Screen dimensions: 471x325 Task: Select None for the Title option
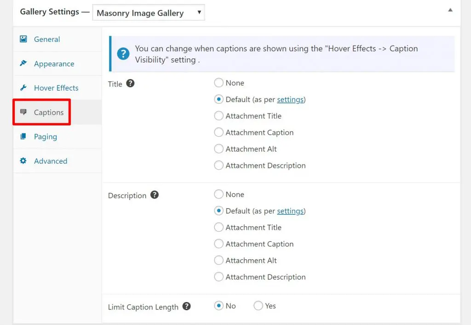pyautogui.click(x=219, y=83)
